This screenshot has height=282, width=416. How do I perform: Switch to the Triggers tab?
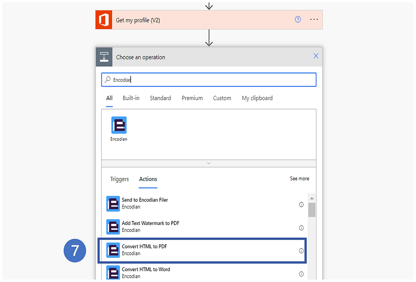tap(119, 179)
